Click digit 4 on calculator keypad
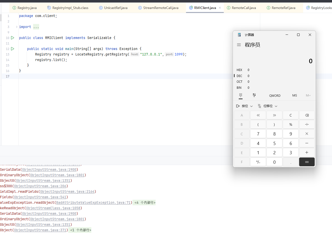The height and width of the screenshot is (244, 332). (258, 143)
